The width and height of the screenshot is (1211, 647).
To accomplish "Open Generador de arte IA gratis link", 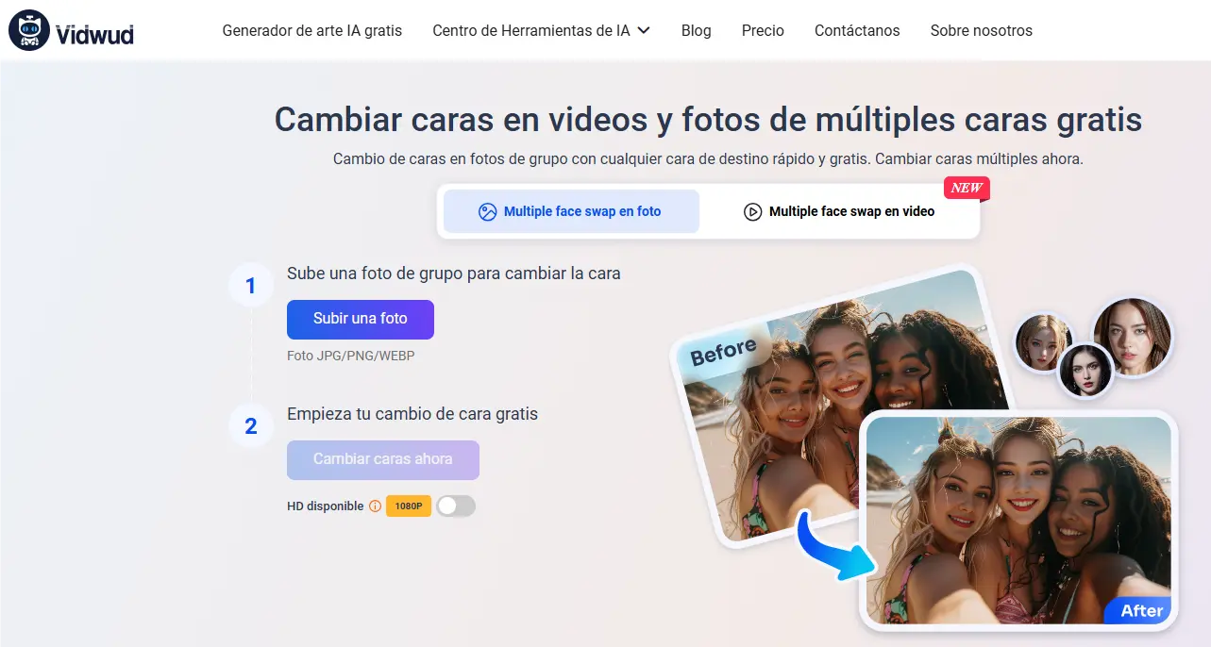I will point(311,30).
